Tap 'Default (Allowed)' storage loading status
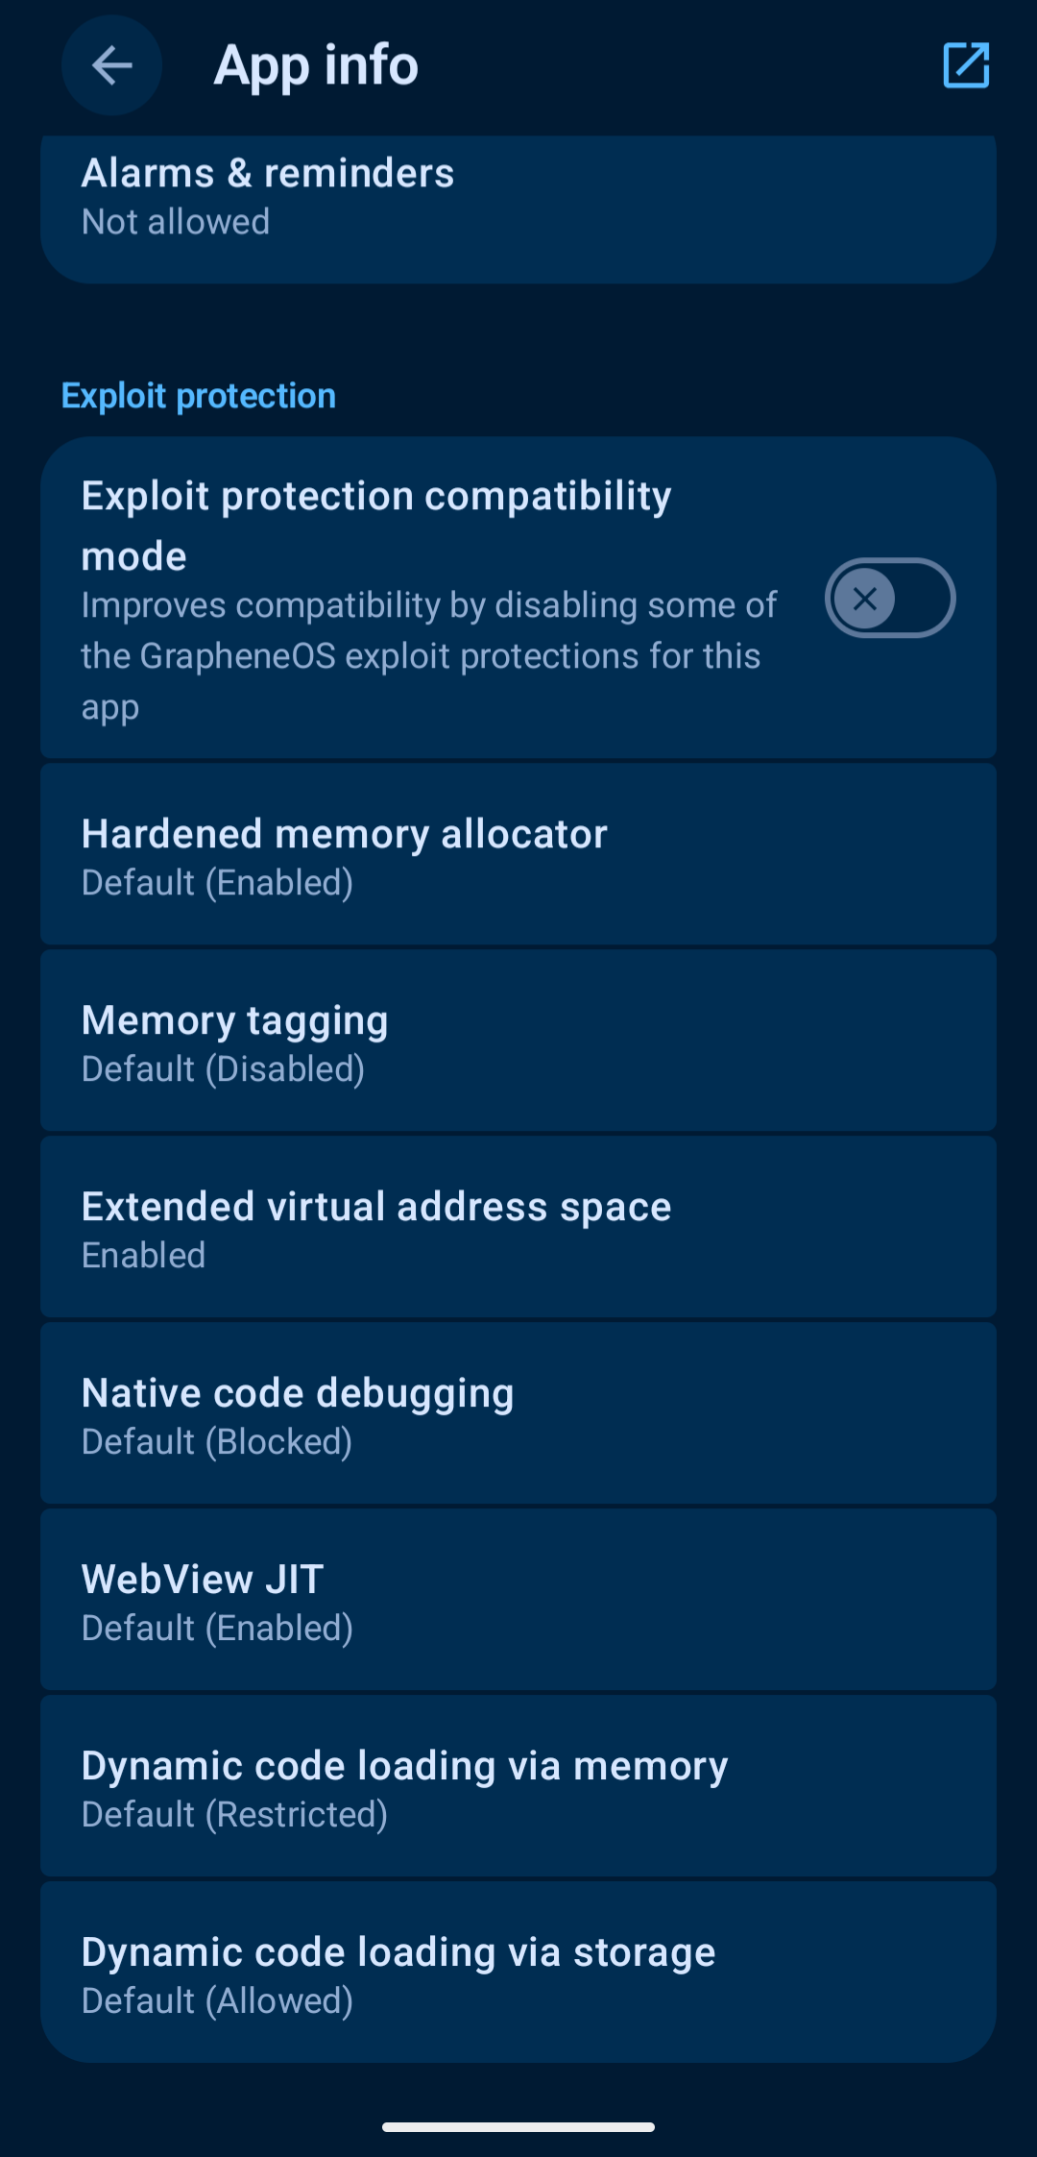Screen dimensions: 1037x2157 tap(217, 2001)
